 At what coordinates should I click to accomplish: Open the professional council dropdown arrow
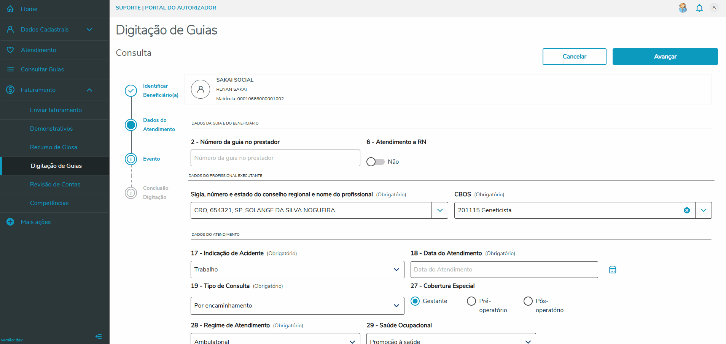[440, 210]
